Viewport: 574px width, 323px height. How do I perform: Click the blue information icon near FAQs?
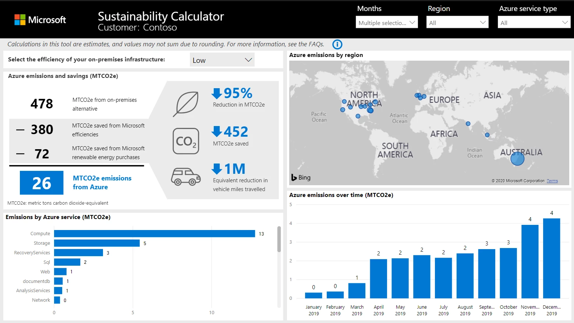point(337,44)
